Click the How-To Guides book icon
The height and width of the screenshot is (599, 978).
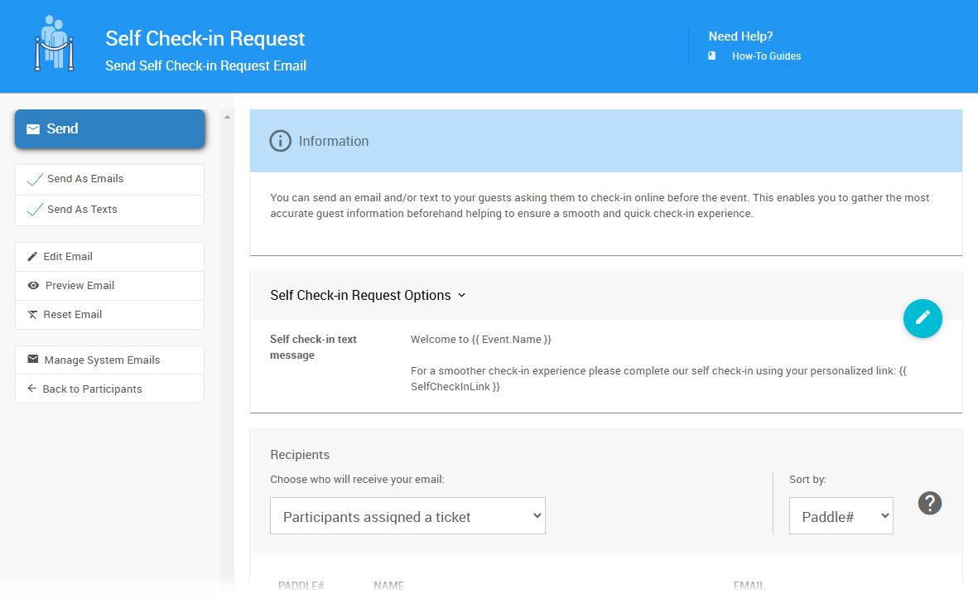[x=711, y=56]
